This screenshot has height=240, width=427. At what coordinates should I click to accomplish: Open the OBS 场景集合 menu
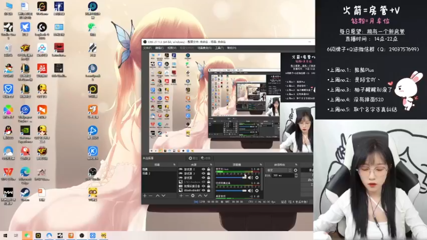click(204, 48)
